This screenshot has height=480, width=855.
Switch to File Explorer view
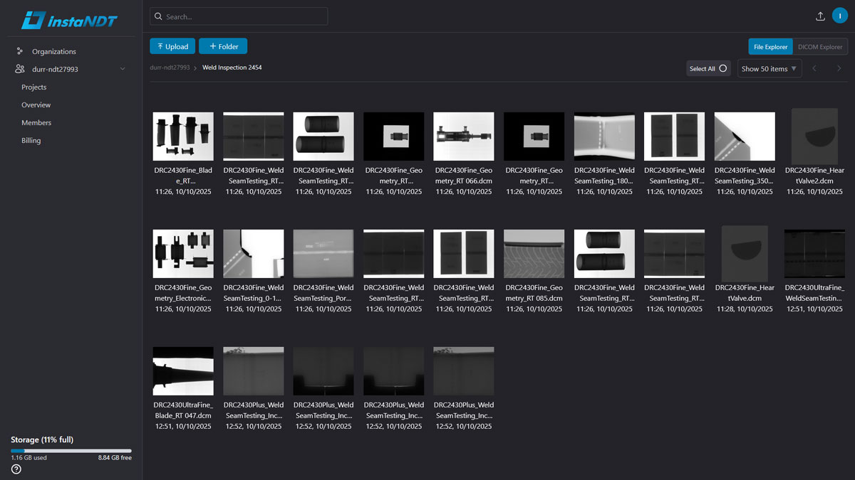point(770,47)
